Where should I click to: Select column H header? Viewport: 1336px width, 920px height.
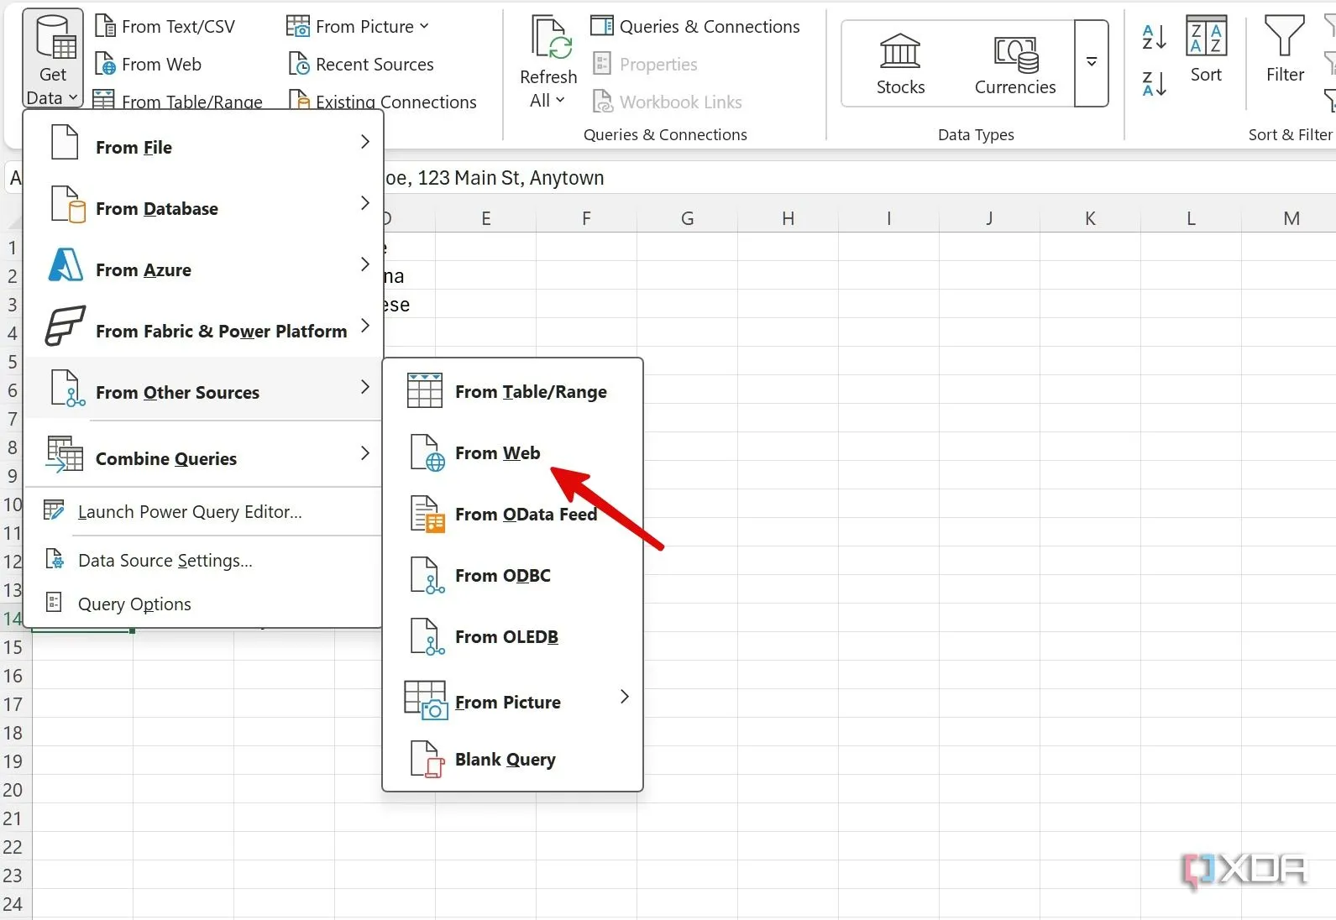[788, 218]
